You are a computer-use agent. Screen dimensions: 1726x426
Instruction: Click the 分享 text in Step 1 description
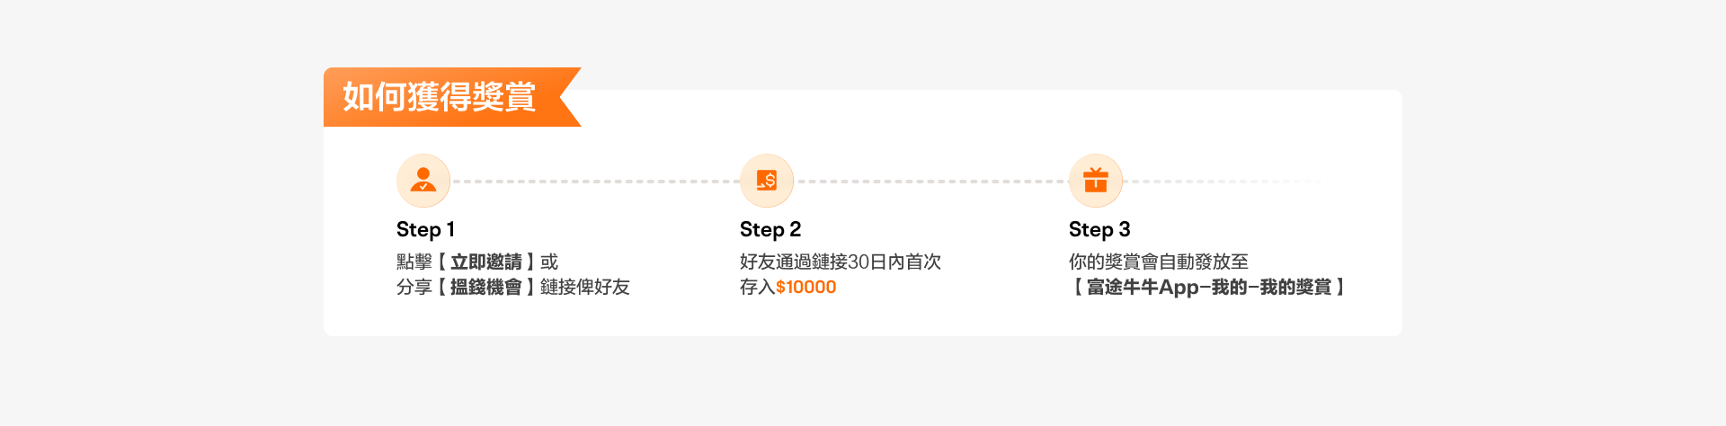pos(414,287)
